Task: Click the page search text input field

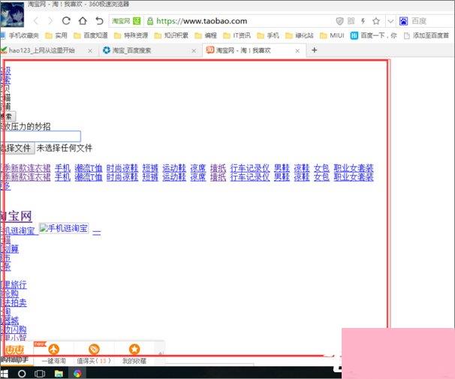Action: click(x=42, y=137)
